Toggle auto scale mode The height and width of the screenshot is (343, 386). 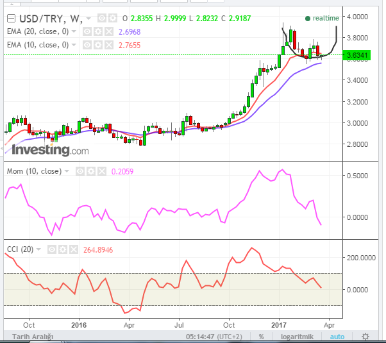[337, 337]
